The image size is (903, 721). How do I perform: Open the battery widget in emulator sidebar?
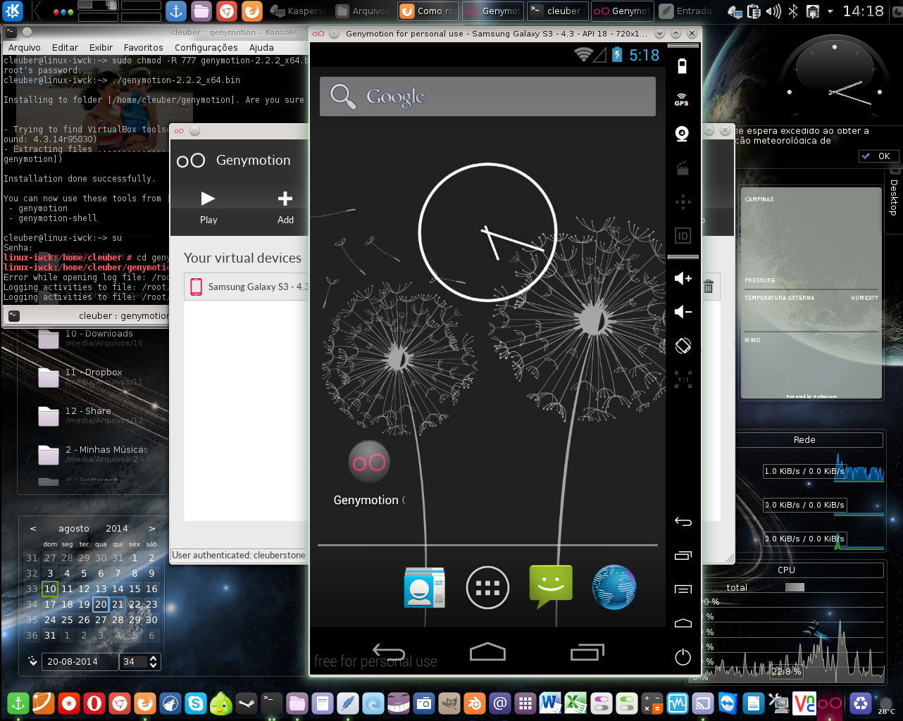coord(681,66)
